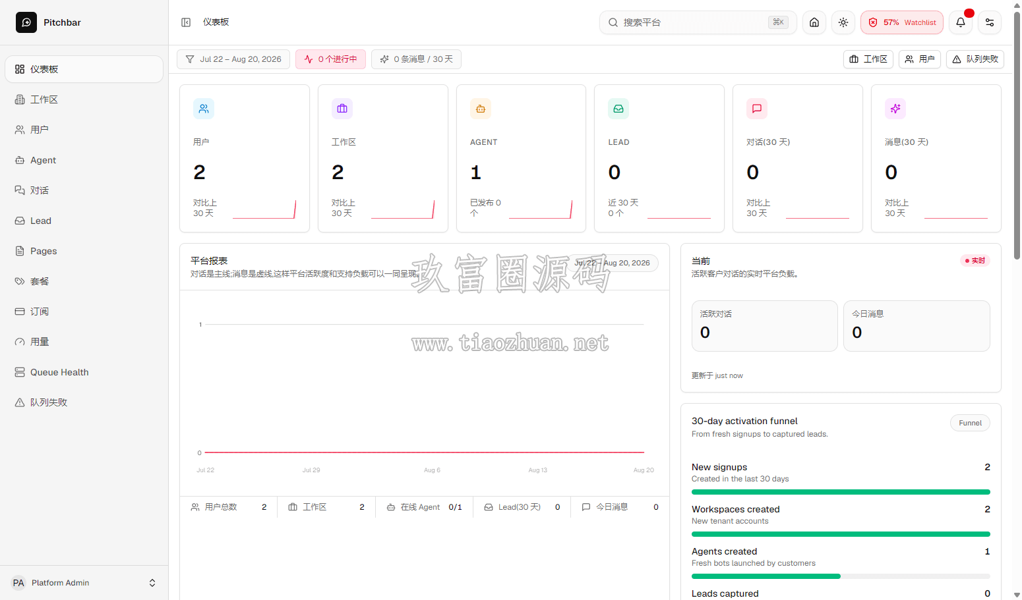Viewport: 1022px width, 600px height.
Task: Expand the Platform Admin account menu
Action: (x=84, y=583)
